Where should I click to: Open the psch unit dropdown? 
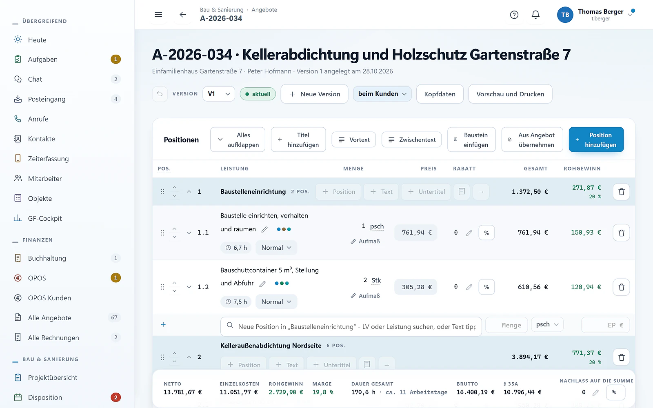pos(547,324)
